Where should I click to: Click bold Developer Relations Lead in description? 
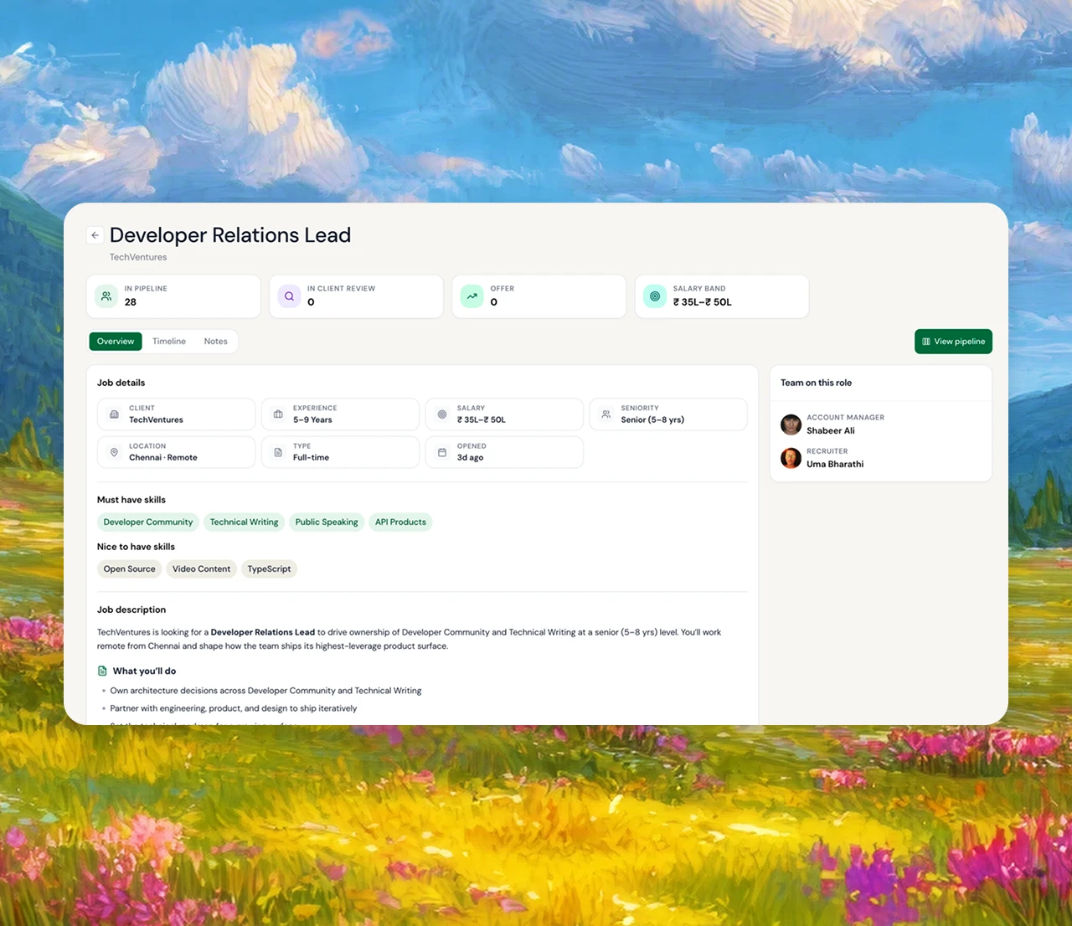(263, 632)
